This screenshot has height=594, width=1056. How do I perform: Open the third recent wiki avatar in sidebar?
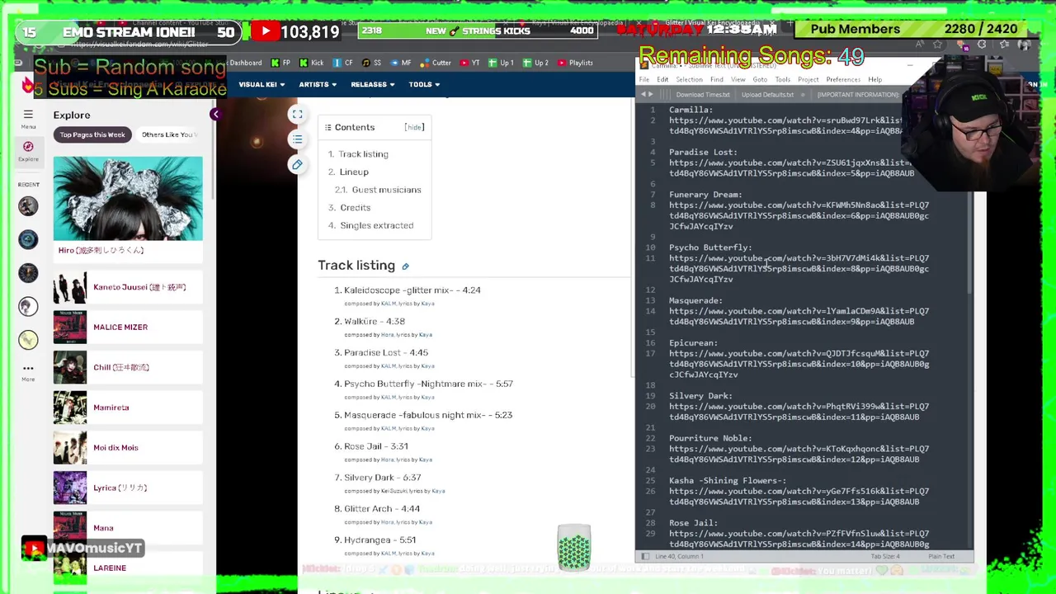[x=28, y=273]
